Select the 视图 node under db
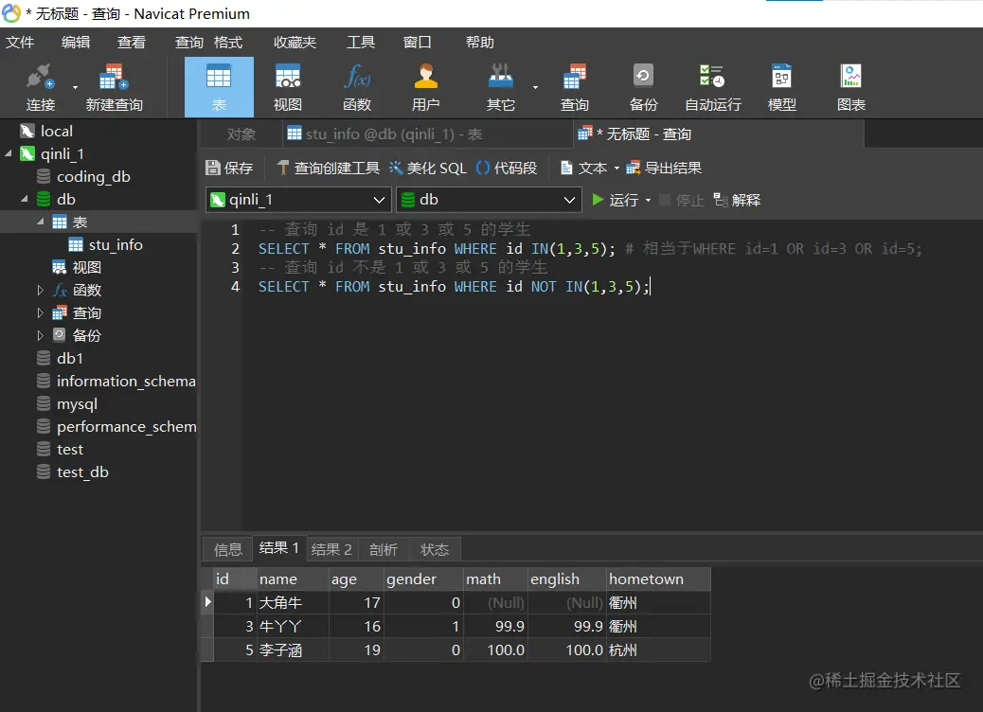Viewport: 983px width, 712px height. [86, 268]
